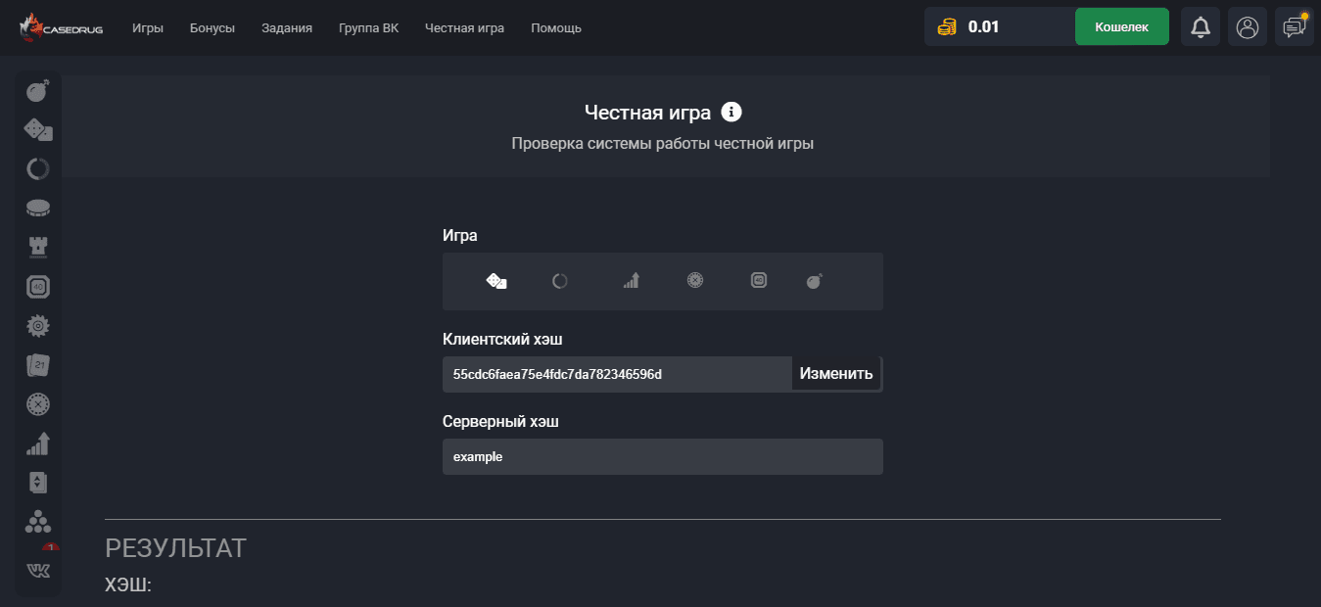This screenshot has width=1321, height=607.
Task: Open the Игры menu item
Action: click(x=148, y=27)
